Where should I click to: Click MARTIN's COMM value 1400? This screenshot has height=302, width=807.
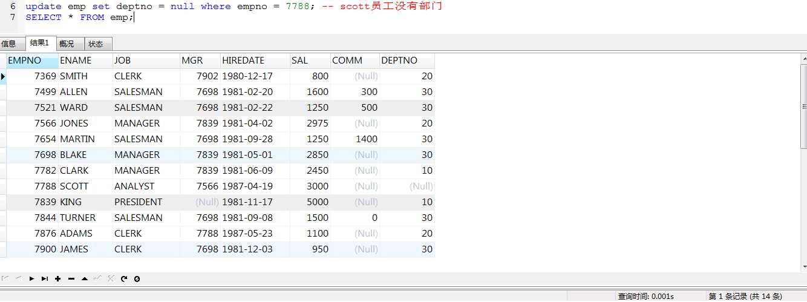coord(355,139)
